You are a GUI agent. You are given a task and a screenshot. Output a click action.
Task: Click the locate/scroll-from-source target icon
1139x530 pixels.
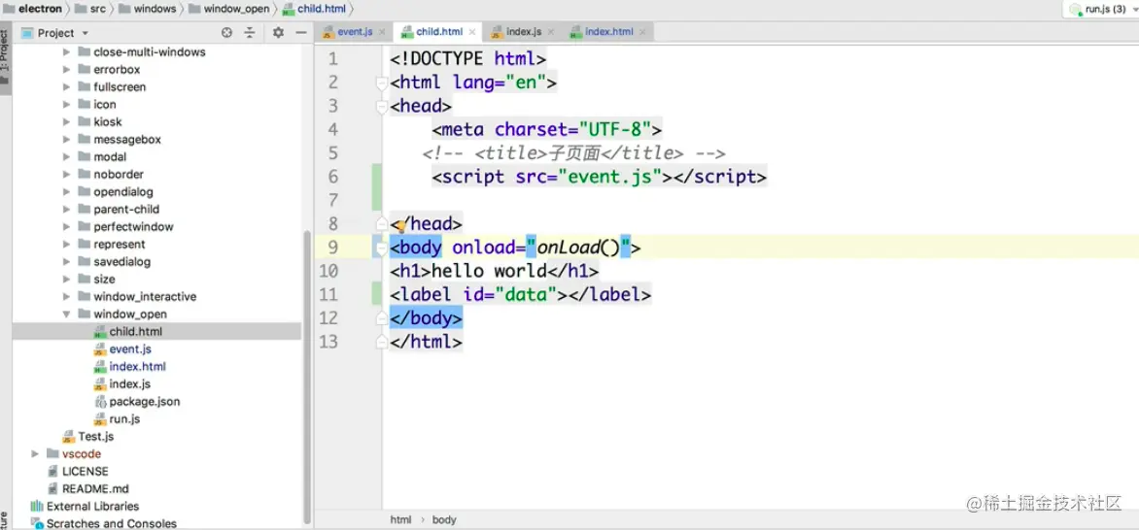coord(226,33)
